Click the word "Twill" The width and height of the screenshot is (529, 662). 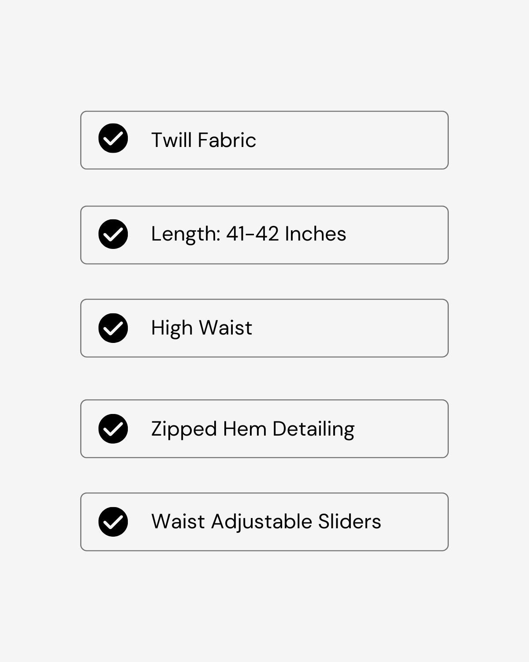click(x=171, y=140)
